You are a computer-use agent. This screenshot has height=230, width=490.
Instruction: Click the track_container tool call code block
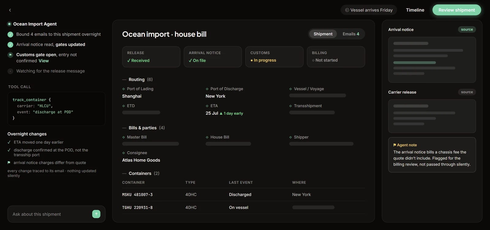click(x=56, y=109)
